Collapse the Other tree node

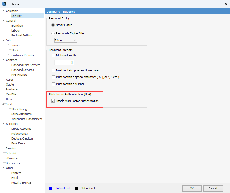3,168
